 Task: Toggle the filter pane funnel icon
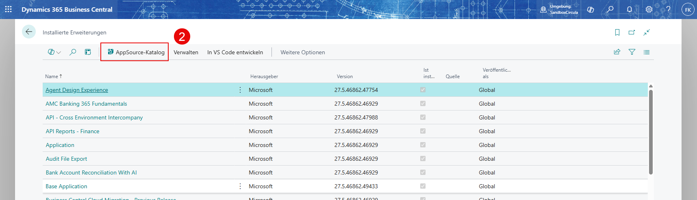point(632,52)
